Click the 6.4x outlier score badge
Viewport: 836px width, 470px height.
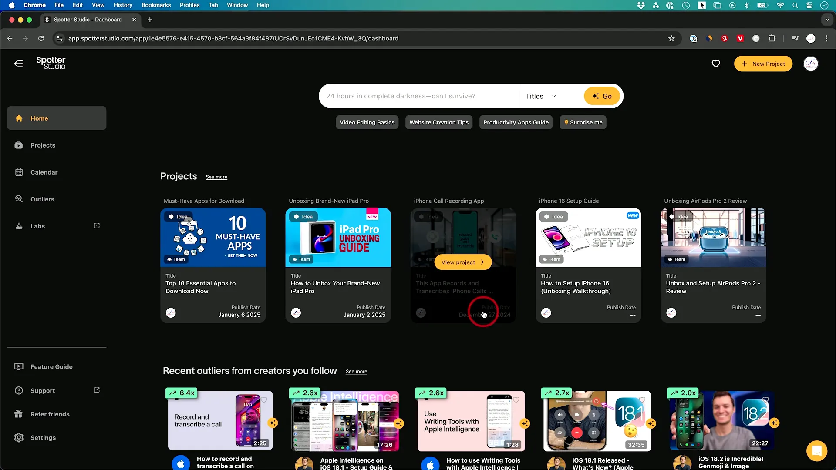[182, 393]
